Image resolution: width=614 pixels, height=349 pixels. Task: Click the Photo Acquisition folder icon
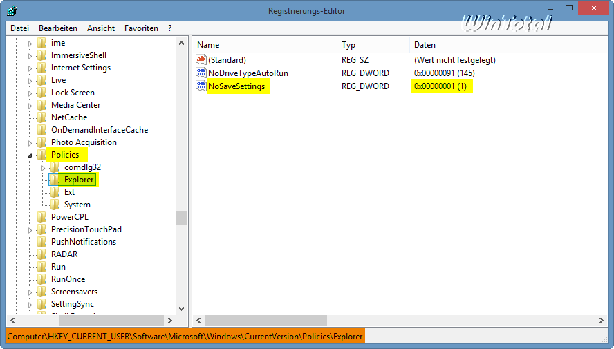point(42,142)
